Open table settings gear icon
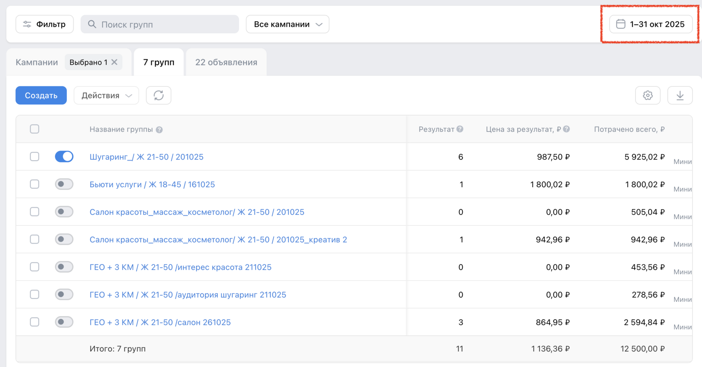702x367 pixels. pyautogui.click(x=648, y=96)
